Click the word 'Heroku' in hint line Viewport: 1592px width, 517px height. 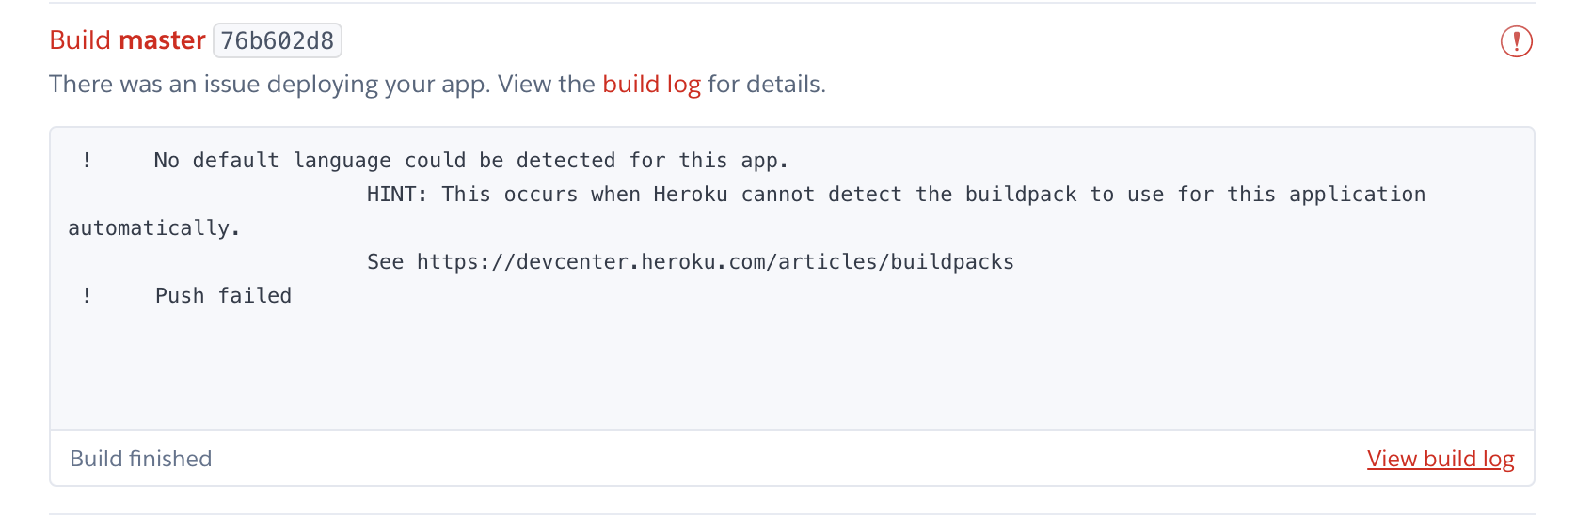pos(691,195)
